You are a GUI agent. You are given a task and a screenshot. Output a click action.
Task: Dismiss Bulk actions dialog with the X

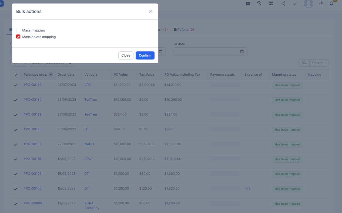pos(151,11)
